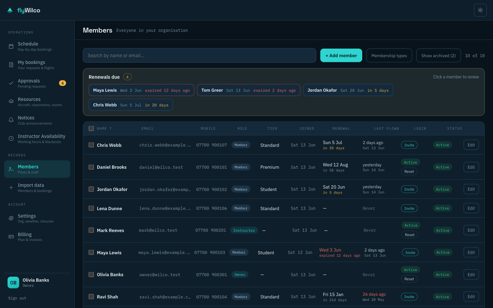Click the Email column header
Screen dimensions: 493x308
click(148, 129)
